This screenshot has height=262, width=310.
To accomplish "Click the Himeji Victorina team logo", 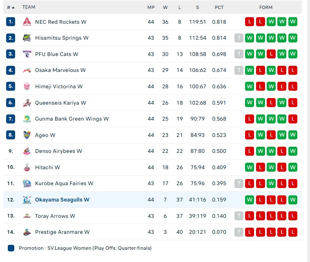I will tap(27, 86).
